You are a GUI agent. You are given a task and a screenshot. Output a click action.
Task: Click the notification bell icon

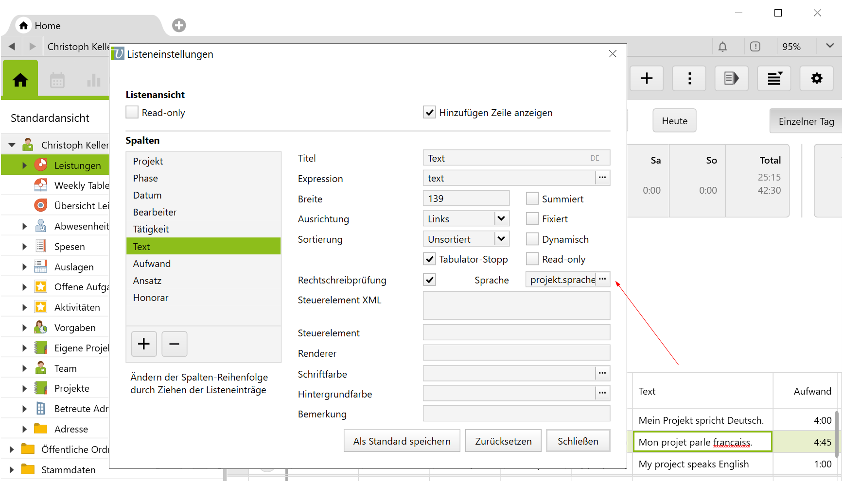click(722, 47)
